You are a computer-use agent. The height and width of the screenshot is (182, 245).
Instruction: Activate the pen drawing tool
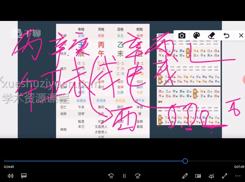[185, 176]
